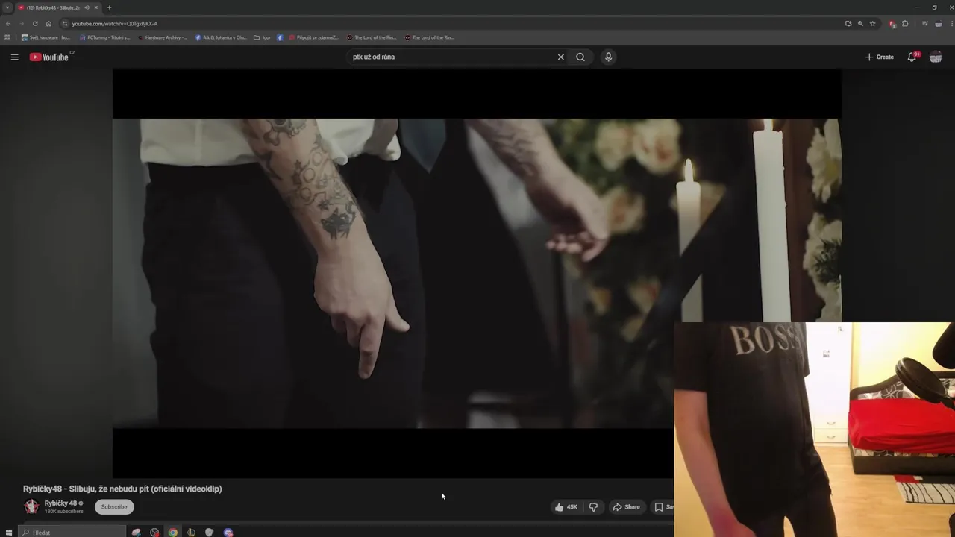The width and height of the screenshot is (955, 537).
Task: Click the address bar URL youtube.com/watch
Action: 115,23
